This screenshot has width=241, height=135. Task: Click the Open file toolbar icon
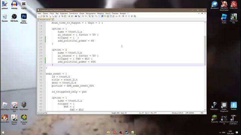[x=41, y=16]
